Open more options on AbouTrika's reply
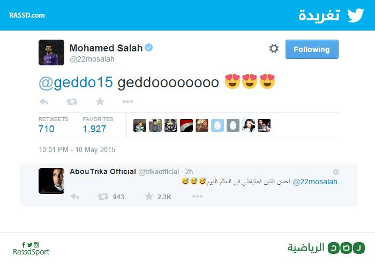Image resolution: width=375 pixels, height=263 pixels. (197, 197)
